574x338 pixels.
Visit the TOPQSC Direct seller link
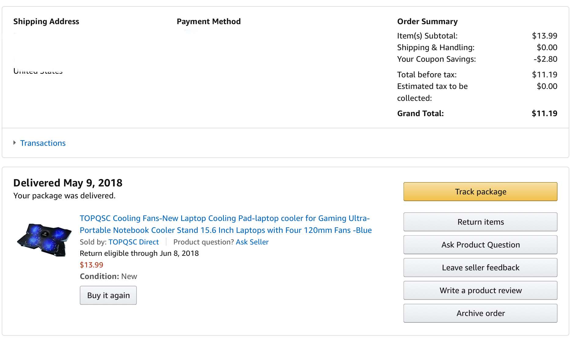click(133, 242)
